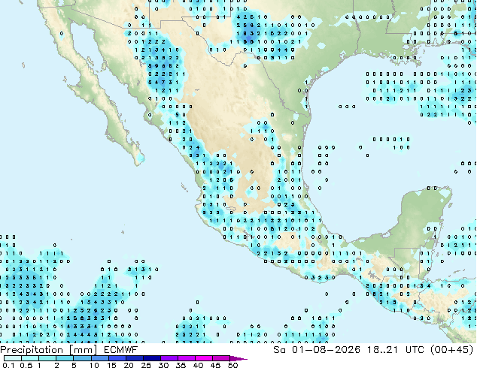Click the 'ECMWF' model label

pyautogui.click(x=120, y=350)
